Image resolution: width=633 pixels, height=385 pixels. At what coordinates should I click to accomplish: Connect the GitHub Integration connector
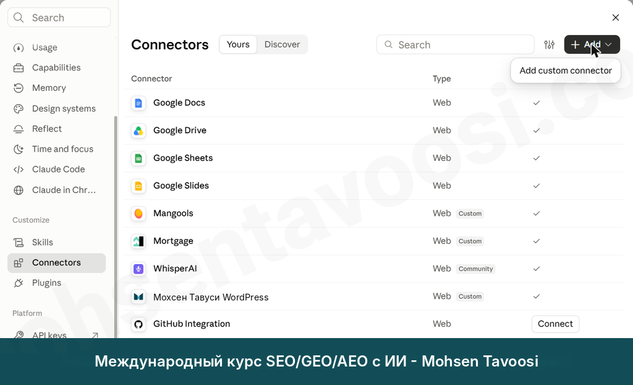pyautogui.click(x=556, y=324)
